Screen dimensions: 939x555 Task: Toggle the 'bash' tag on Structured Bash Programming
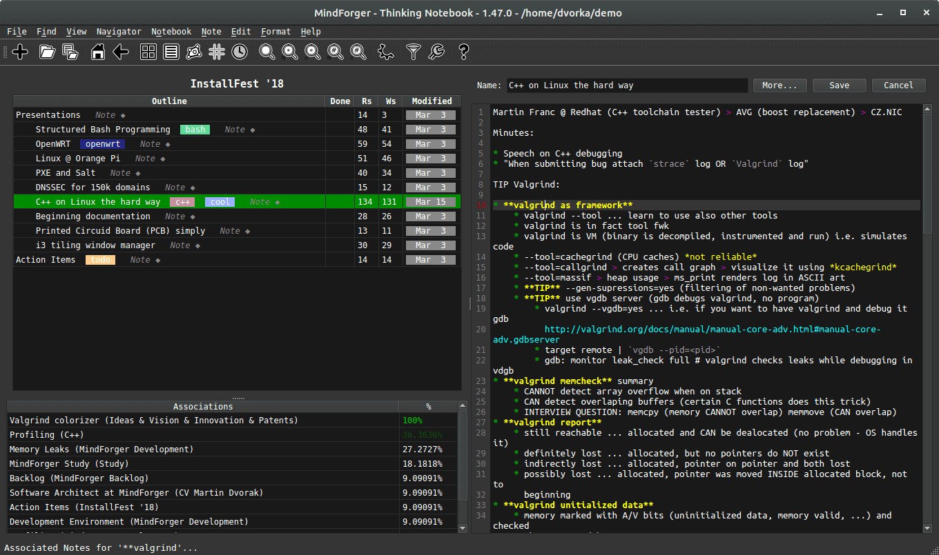click(x=194, y=129)
